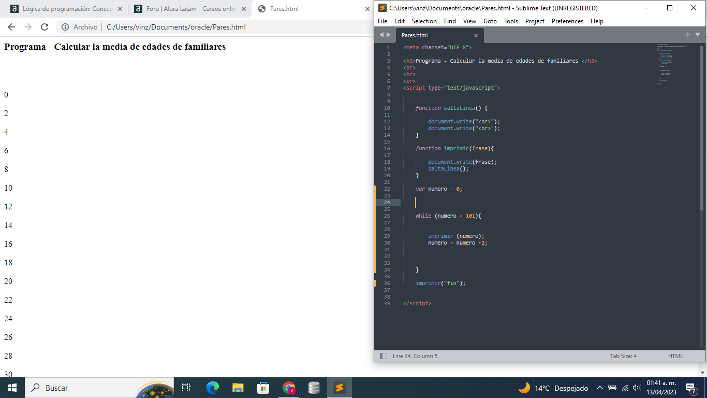Screen dimensions: 707x398
Task: Click the Line 24, Column 5 status
Action: coord(415,356)
